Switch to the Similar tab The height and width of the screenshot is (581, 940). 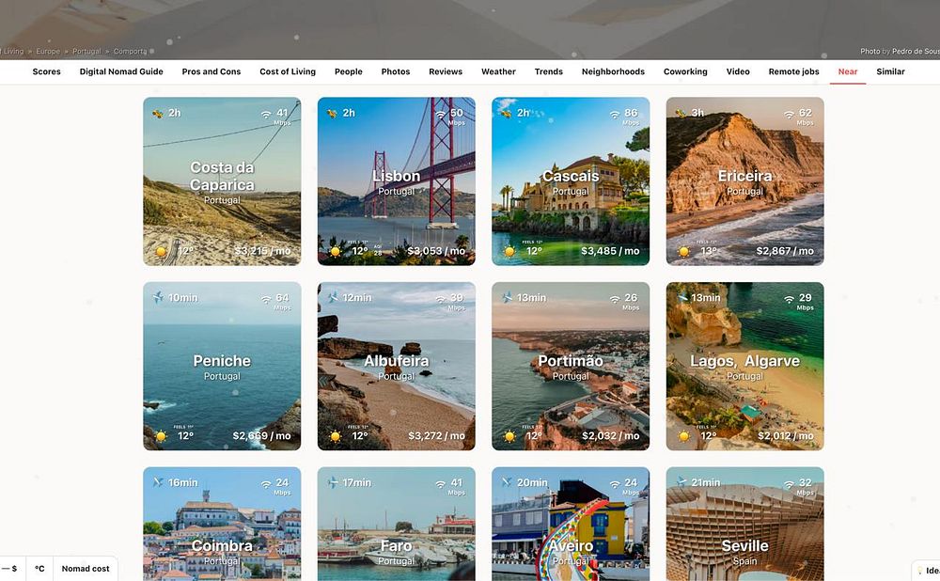(x=890, y=71)
